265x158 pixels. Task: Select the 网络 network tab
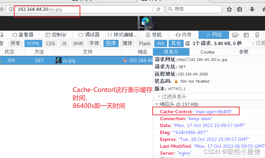click(x=214, y=35)
